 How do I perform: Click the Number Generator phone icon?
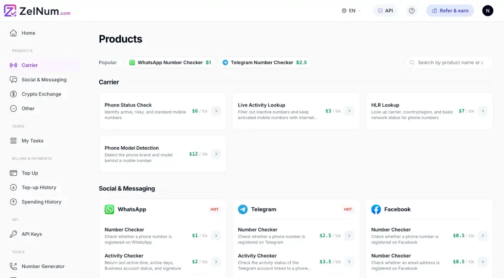click(x=13, y=266)
